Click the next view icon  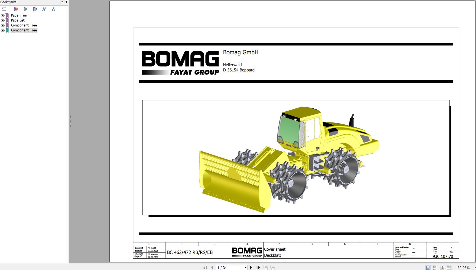point(272,268)
